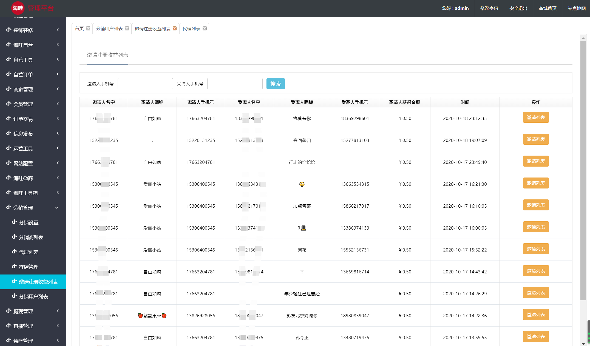Switch to the 首页 tab
Screen dimensions: 590x346
pos(79,28)
